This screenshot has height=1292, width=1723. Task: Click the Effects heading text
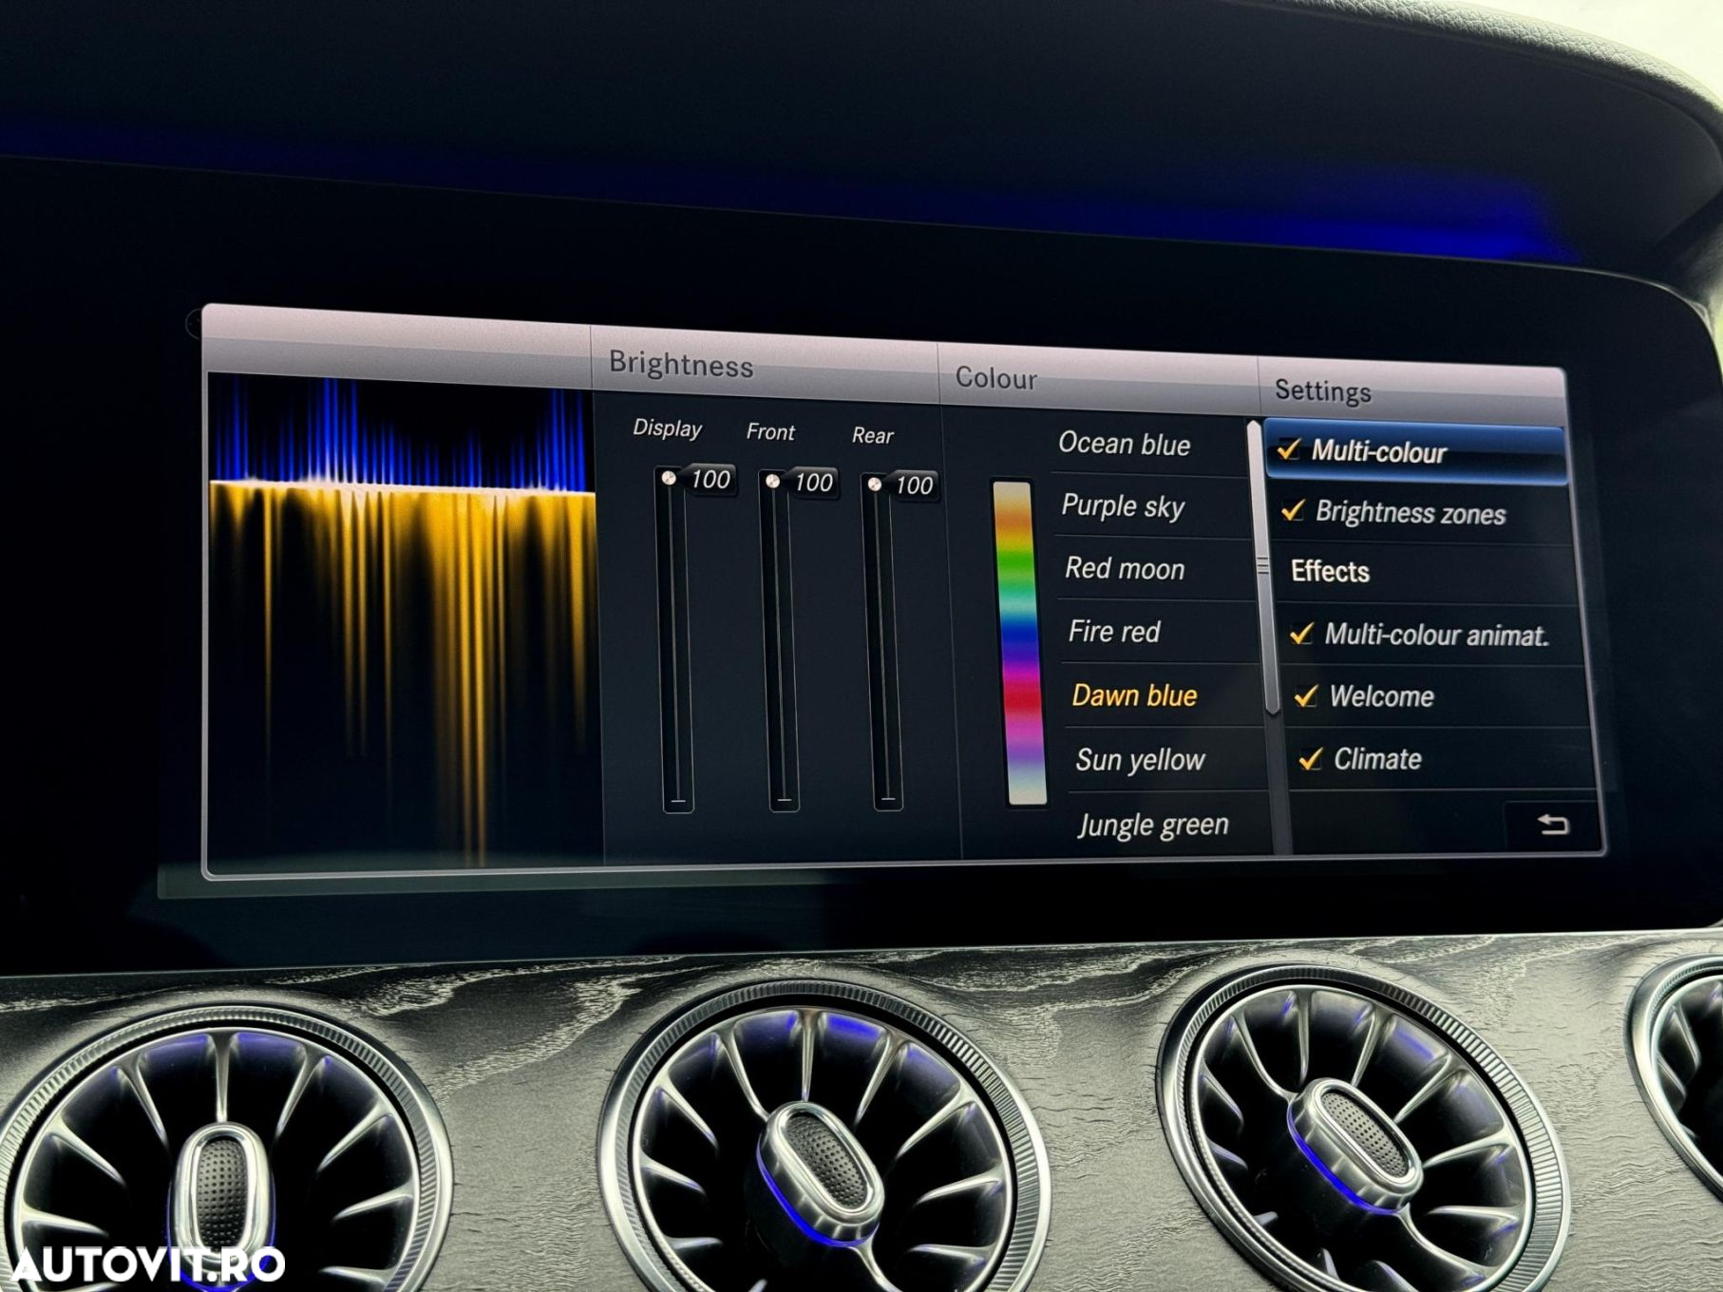1330,571
